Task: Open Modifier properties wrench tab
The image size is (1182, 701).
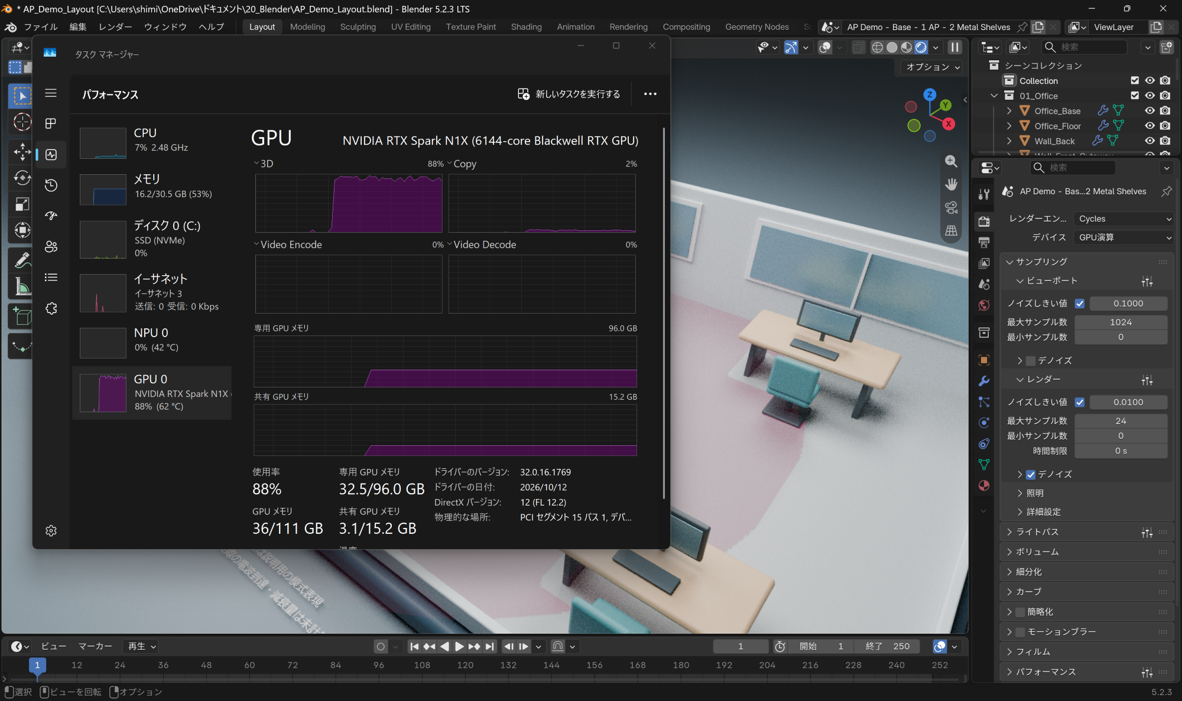Action: point(984,381)
